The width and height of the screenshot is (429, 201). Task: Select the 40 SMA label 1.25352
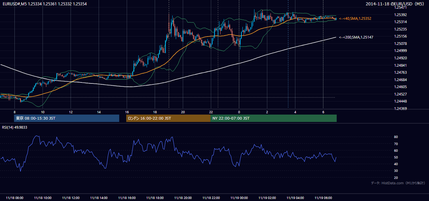tap(355, 18)
